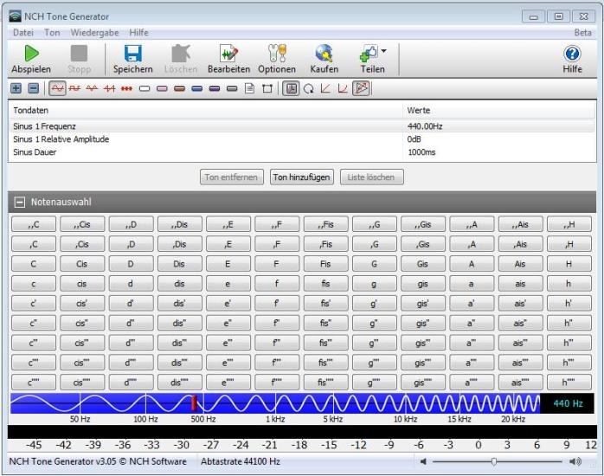Open the Wiedergabe menu
The image size is (604, 476).
(96, 33)
